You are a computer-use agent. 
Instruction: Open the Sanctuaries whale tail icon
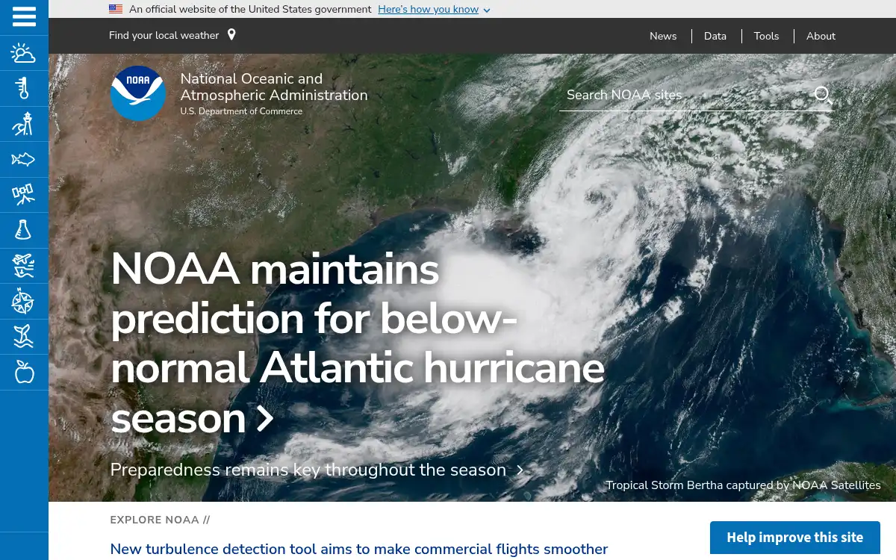24,337
